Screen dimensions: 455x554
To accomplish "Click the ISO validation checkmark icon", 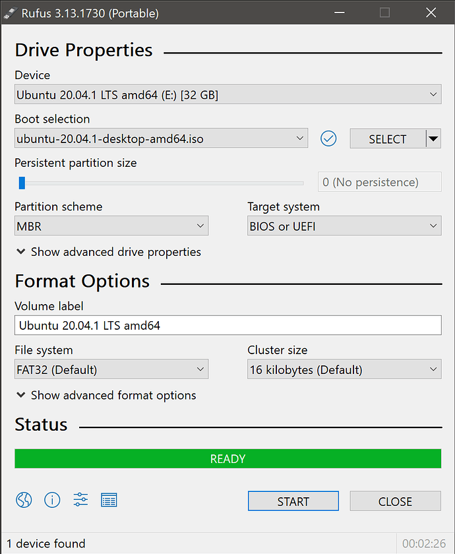I will 328,138.
